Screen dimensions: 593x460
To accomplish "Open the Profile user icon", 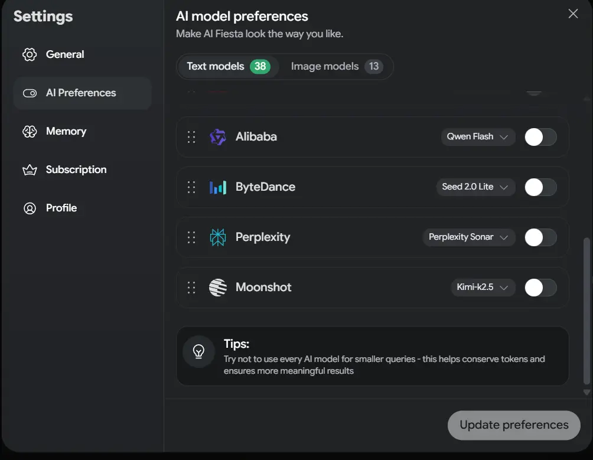I will click(x=30, y=208).
